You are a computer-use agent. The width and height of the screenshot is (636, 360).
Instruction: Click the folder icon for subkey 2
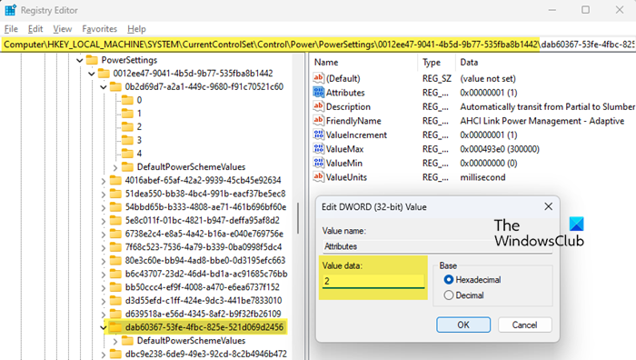127,127
